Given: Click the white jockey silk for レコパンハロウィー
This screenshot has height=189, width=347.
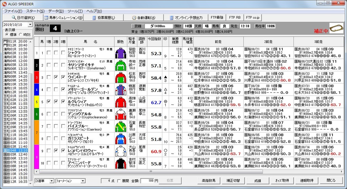Looking at the screenshot, I should click(121, 151).
